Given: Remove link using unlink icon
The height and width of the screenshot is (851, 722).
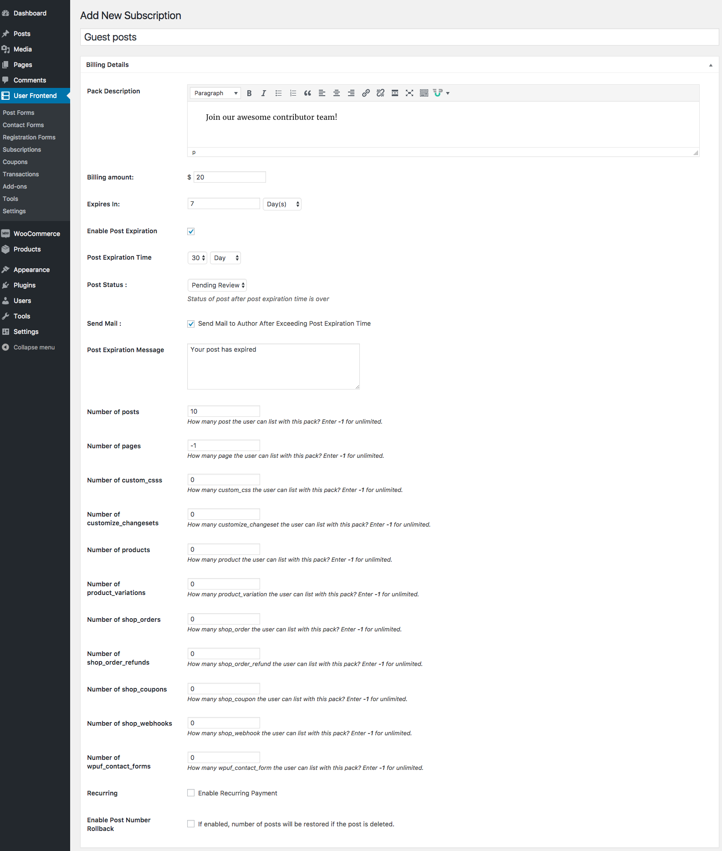Looking at the screenshot, I should click(x=380, y=93).
